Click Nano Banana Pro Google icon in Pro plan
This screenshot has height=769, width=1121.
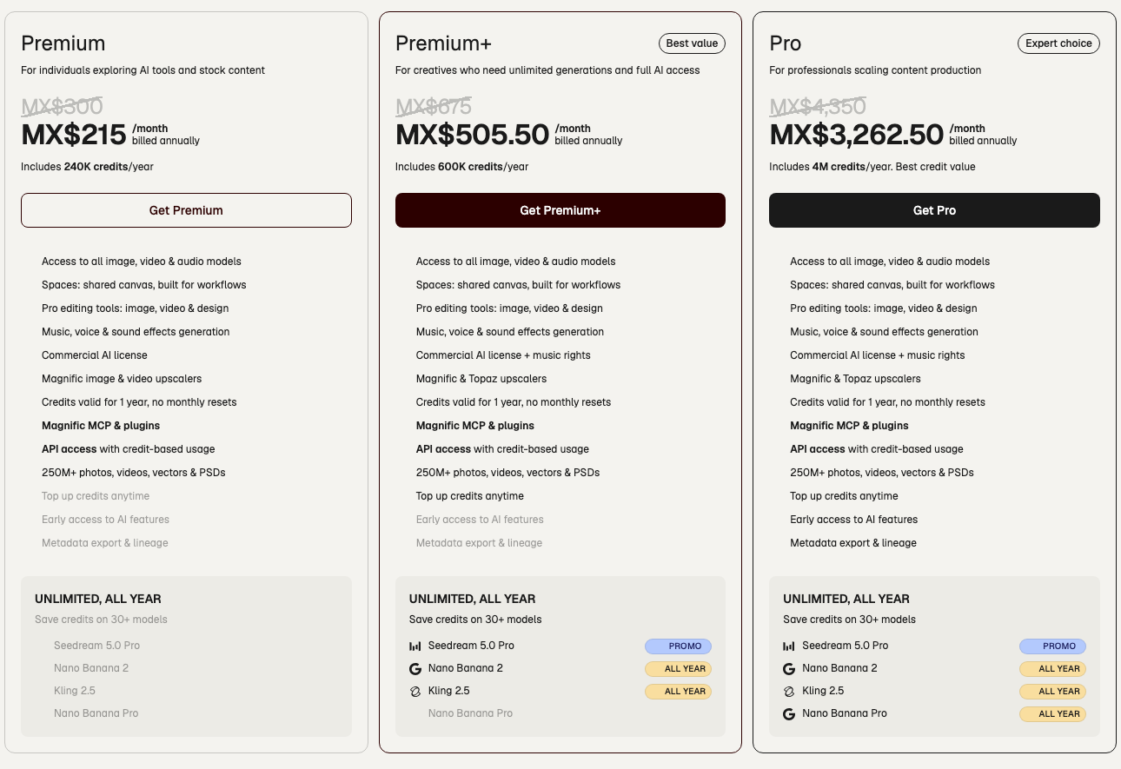click(x=789, y=714)
